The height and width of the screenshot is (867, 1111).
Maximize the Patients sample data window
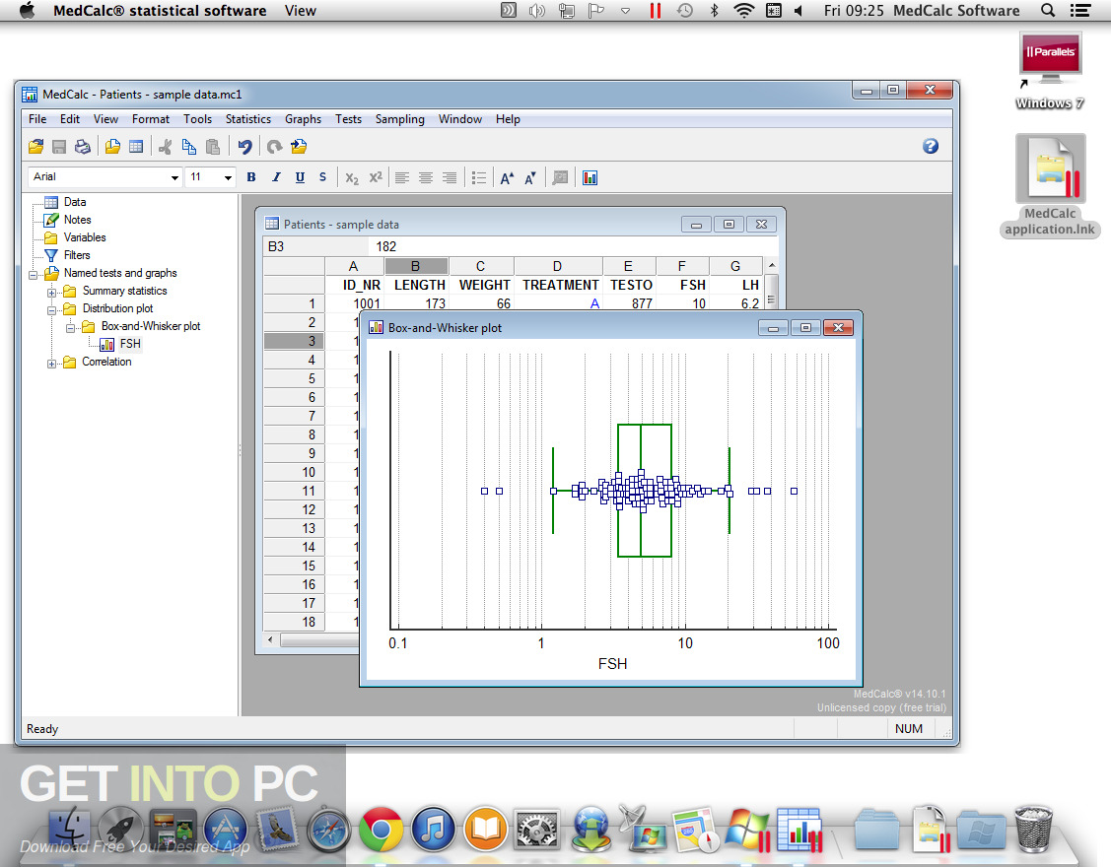729,225
